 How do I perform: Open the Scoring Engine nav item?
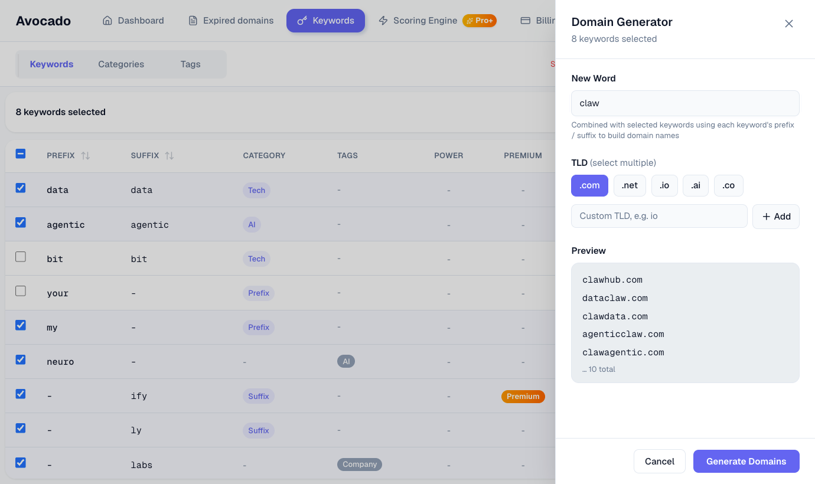pyautogui.click(x=417, y=21)
